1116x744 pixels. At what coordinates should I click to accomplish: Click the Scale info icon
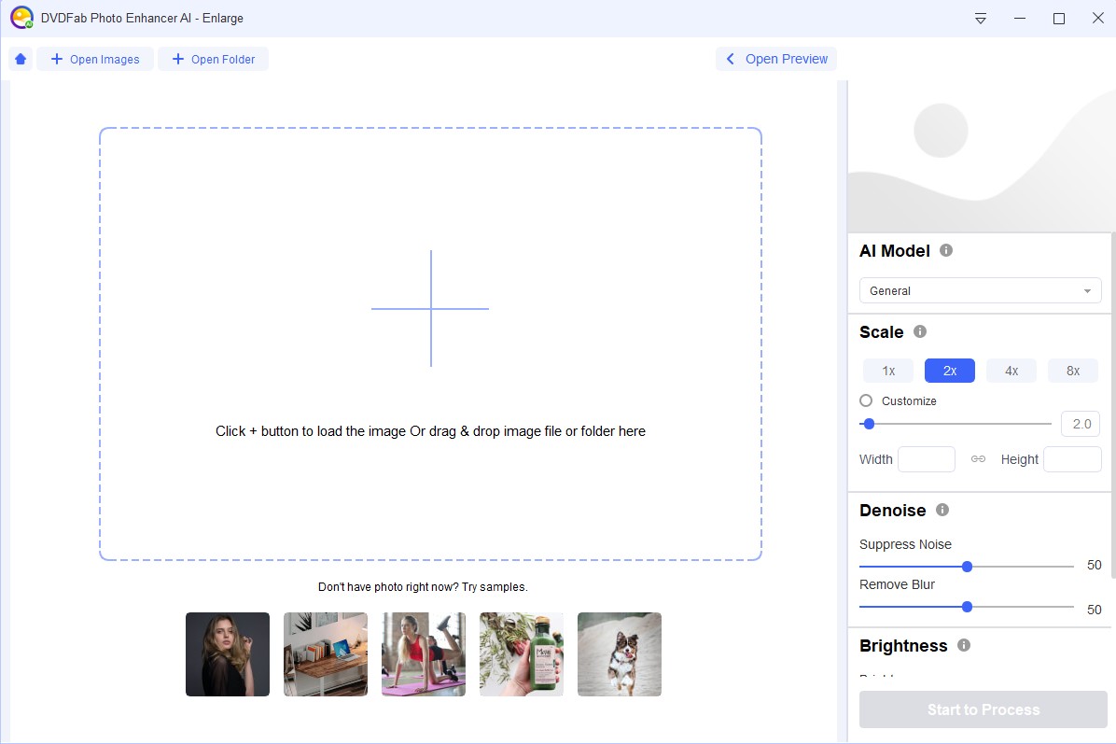(x=919, y=331)
